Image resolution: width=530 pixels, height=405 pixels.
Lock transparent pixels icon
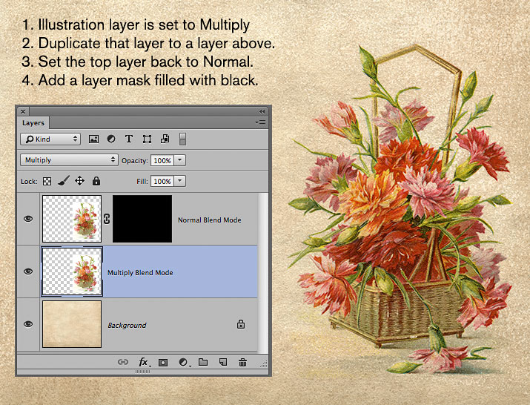(47, 181)
